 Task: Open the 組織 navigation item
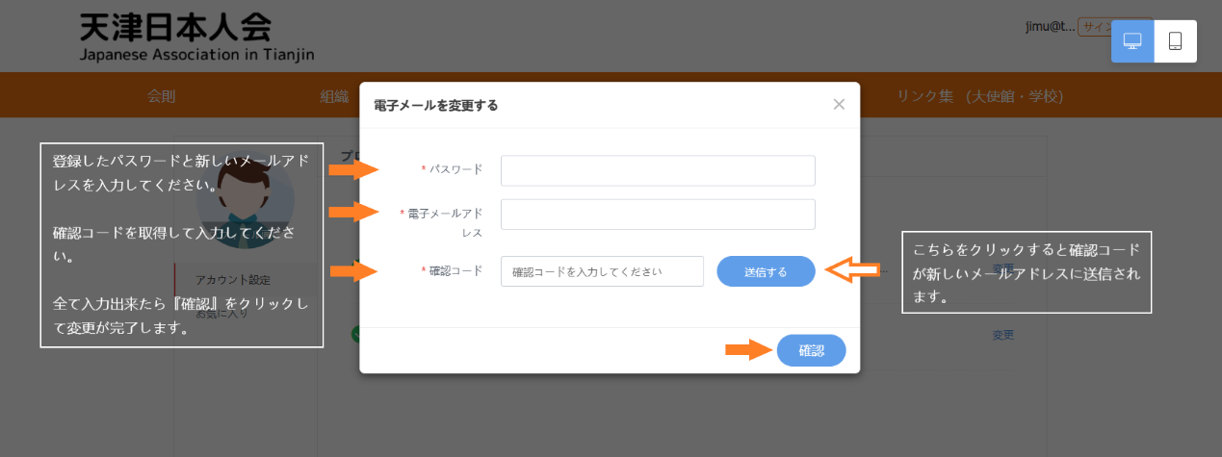[x=334, y=96]
